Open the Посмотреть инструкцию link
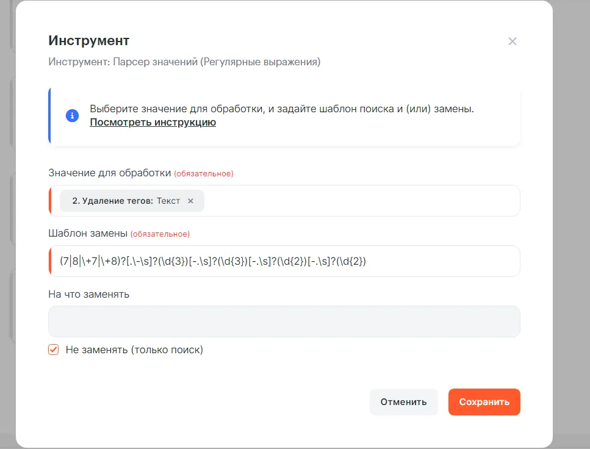The image size is (590, 449). pos(153,123)
